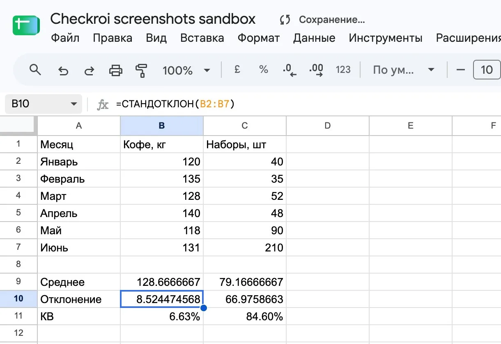Image resolution: width=501 pixels, height=344 pixels.
Task: Open the Вставка menu
Action: click(202, 38)
